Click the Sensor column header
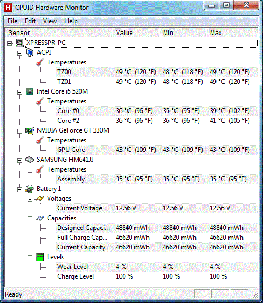The height and width of the screenshot is (303, 263). pyautogui.click(x=58, y=32)
